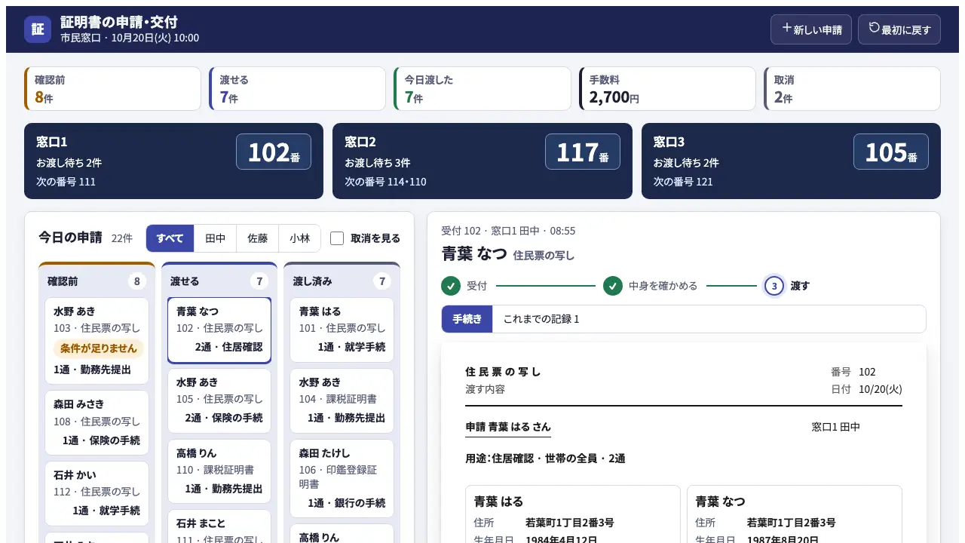
Task: Select the 水野 あき 104 課税証明書 card
Action: (342, 400)
